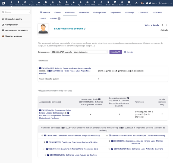Open Configuración in the sidebar

(x=12, y=25)
